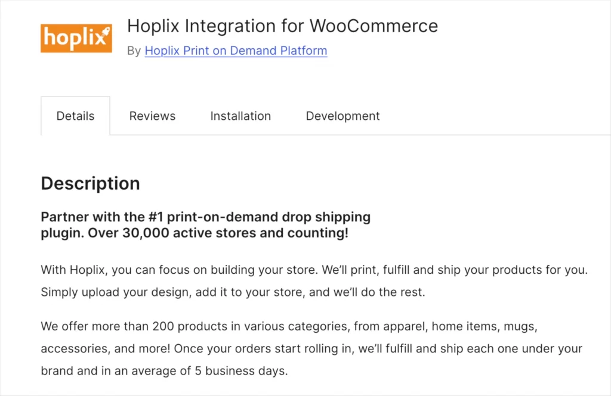
Task: Switch to the Reviews tab
Action: tap(152, 116)
